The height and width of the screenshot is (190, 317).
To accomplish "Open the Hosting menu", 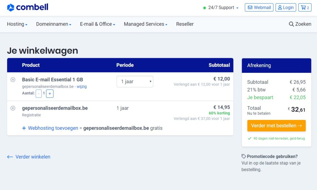I will click(x=17, y=24).
